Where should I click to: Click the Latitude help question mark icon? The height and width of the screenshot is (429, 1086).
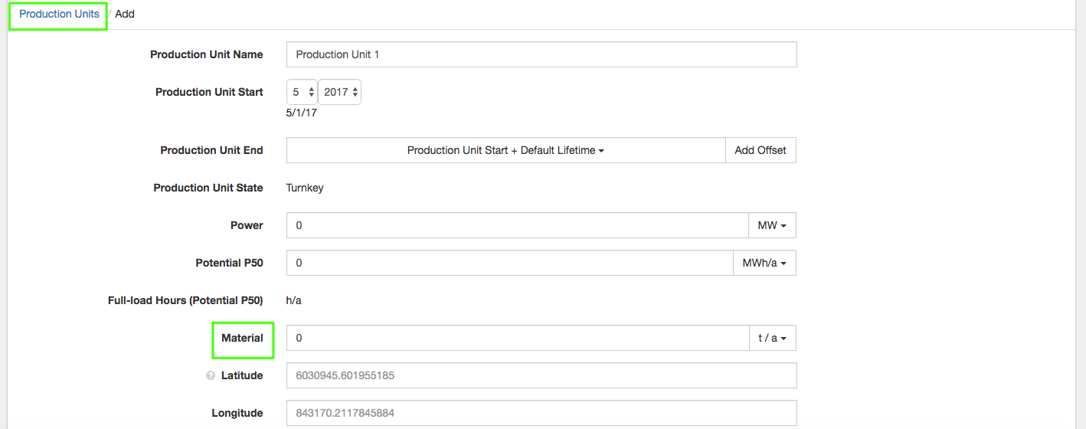tap(210, 376)
